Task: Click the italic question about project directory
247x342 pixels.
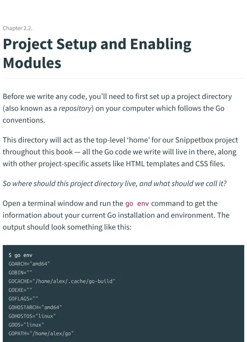Action: pyautogui.click(x=114, y=184)
